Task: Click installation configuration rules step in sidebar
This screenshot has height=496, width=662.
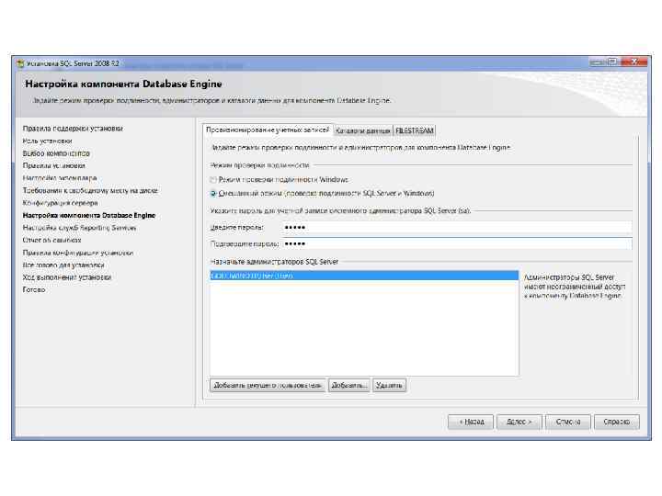Action: (77, 253)
